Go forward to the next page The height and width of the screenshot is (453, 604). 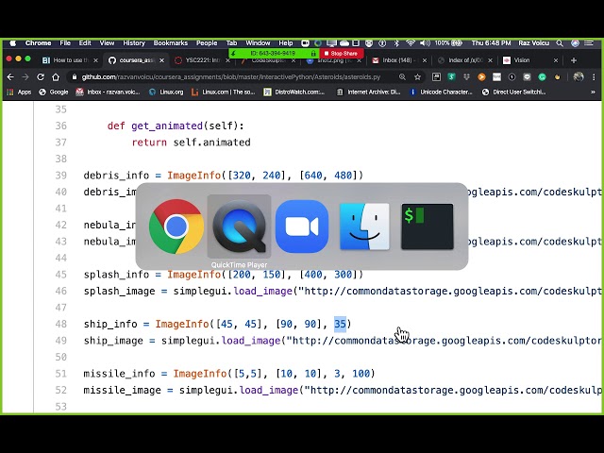pyautogui.click(x=25, y=77)
